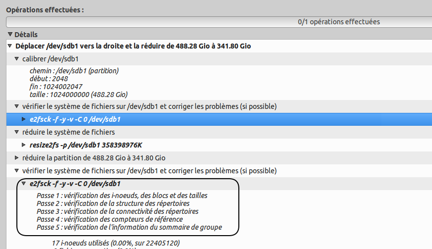Expand the "réduire la partition" step arrow
432x249 pixels.
coord(17,158)
